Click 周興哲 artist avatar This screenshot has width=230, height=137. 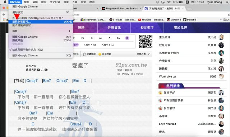pos(221,93)
